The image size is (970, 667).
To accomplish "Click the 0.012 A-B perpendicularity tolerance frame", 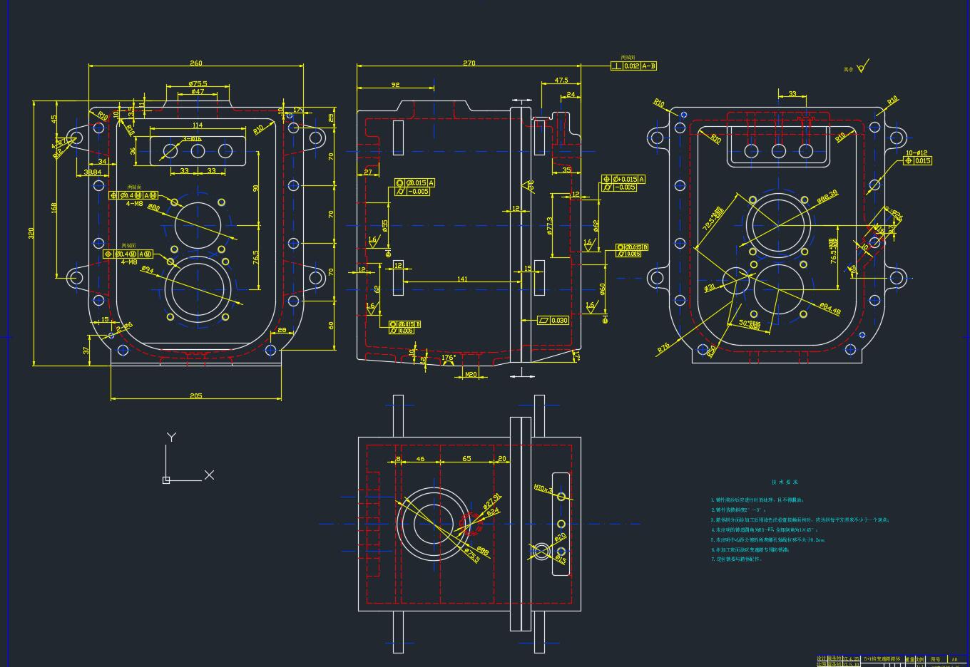I will click(633, 66).
